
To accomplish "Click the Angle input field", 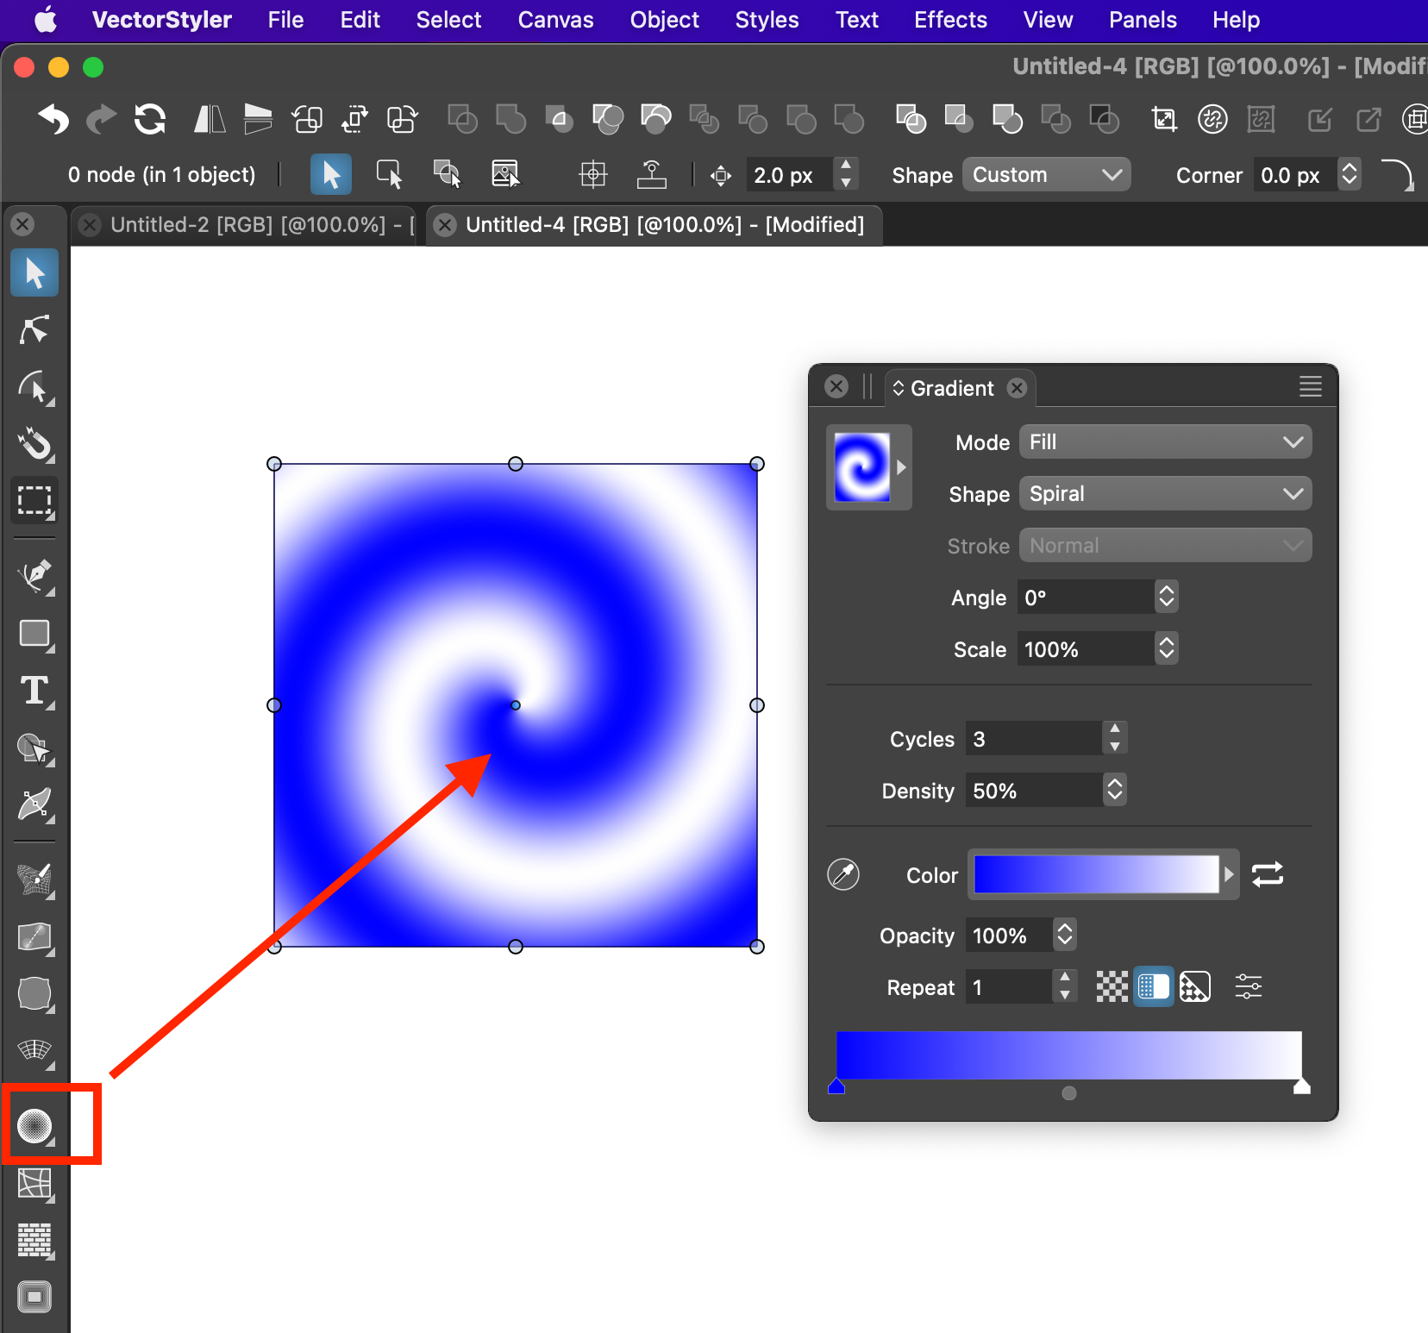I will (x=1085, y=598).
